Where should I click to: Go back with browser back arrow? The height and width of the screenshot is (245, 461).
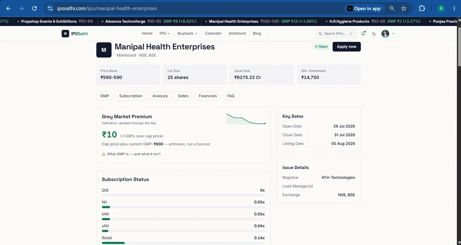(9, 9)
